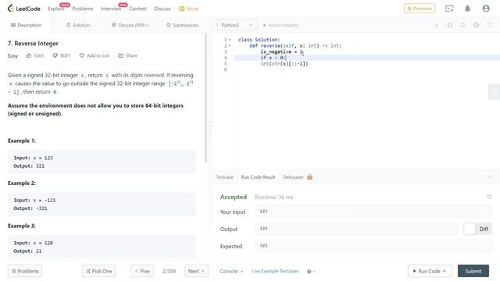Visit the Store link
The image size is (500, 281).
(189, 9)
